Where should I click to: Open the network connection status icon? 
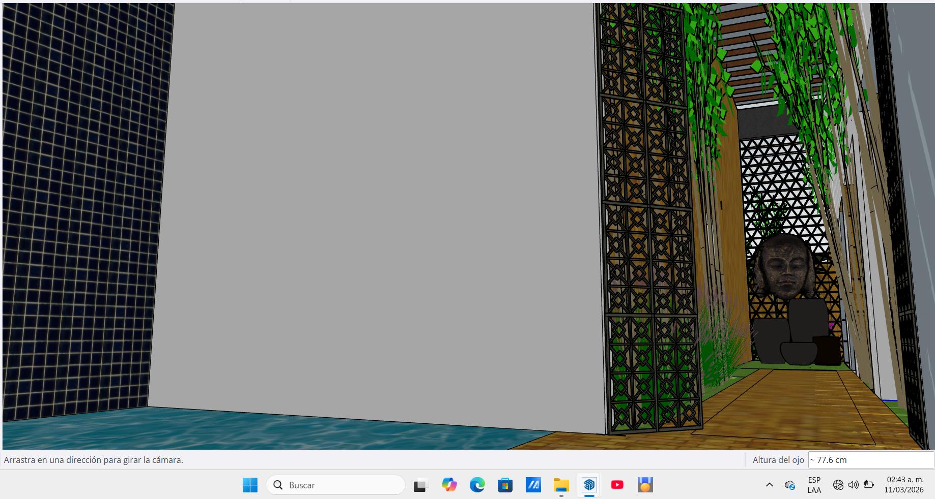pos(838,485)
